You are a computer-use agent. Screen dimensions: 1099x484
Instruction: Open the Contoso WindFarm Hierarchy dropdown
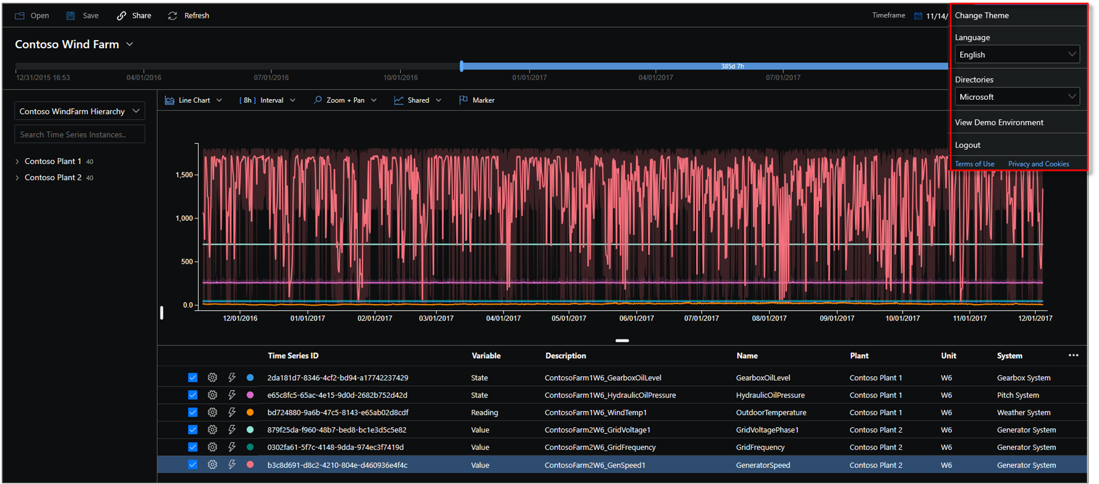pos(80,111)
